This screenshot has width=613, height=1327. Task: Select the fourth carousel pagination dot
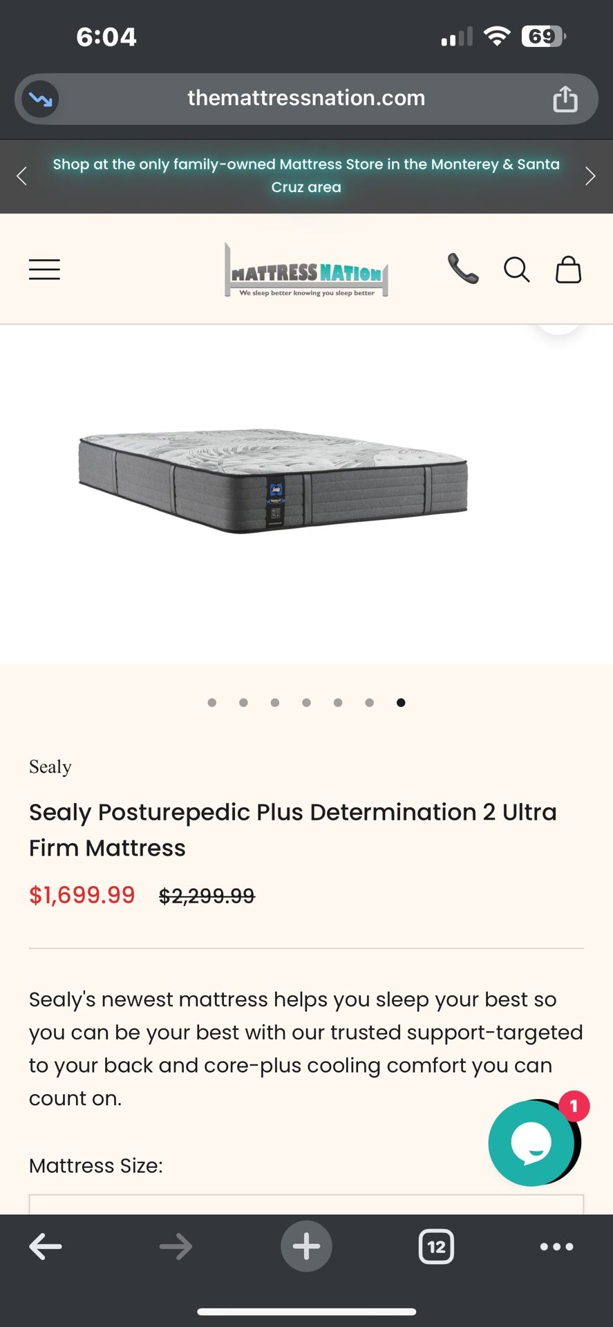306,702
